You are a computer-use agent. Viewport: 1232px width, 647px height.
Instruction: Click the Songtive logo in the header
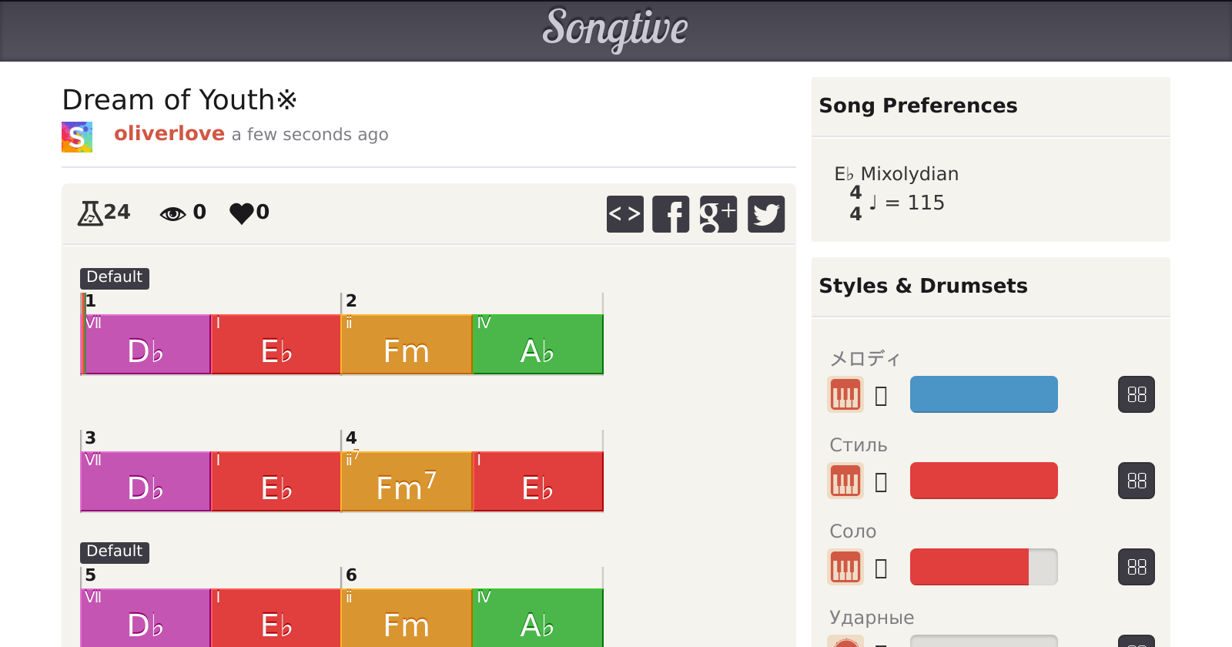click(615, 29)
